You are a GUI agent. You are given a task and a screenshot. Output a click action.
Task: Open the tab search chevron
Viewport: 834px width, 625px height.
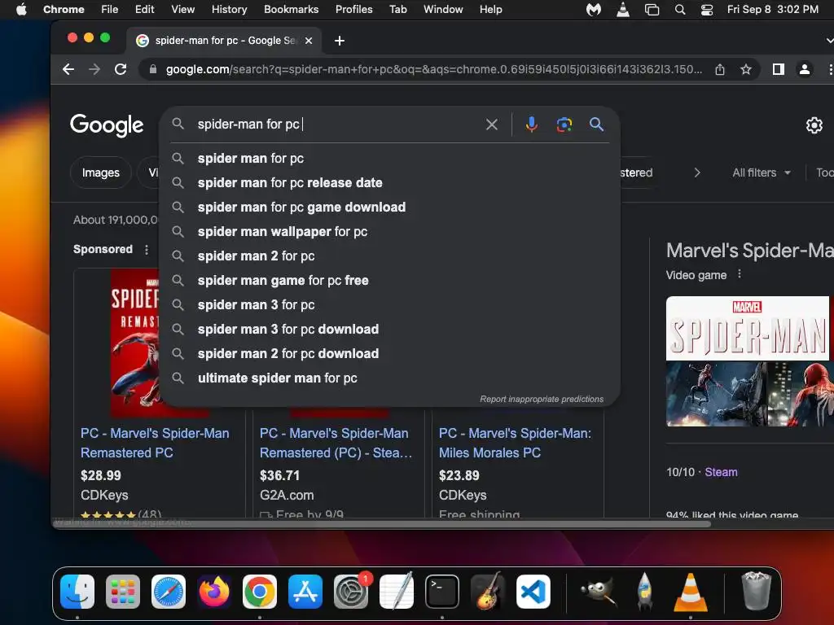click(829, 41)
